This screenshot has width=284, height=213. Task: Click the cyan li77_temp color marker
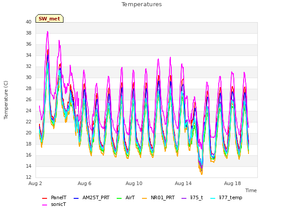point(213,198)
